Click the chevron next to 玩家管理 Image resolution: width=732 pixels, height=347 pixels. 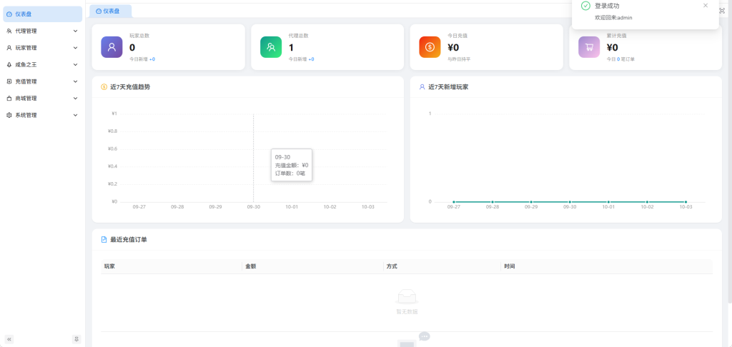point(75,48)
